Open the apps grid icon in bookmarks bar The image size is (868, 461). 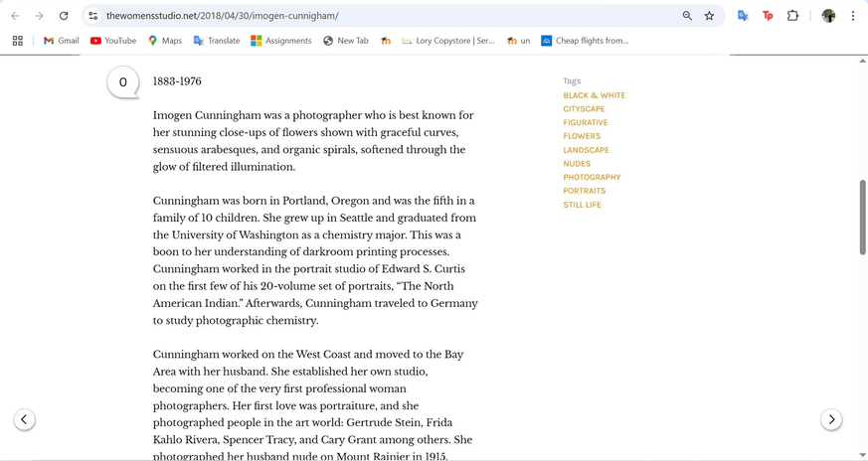coord(17,41)
